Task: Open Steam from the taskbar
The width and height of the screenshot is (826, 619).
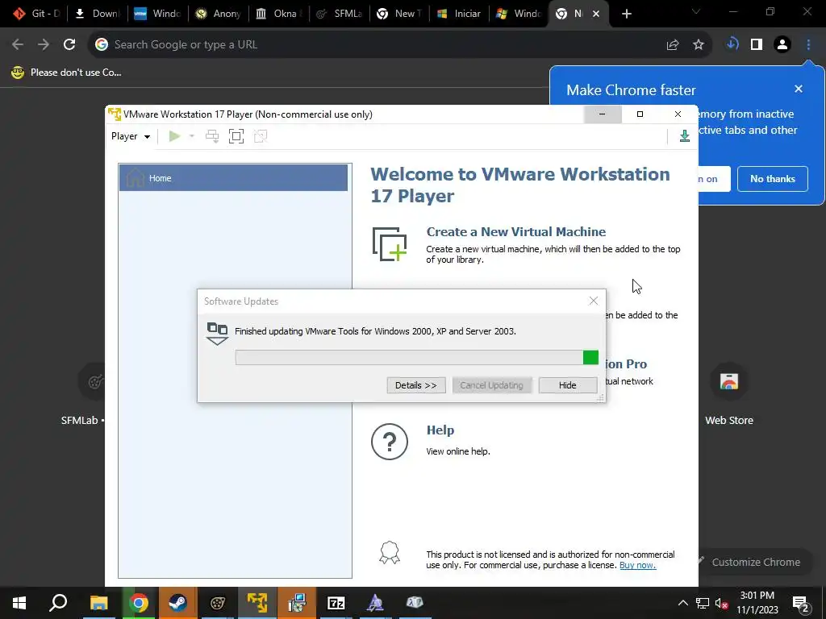Action: click(177, 603)
